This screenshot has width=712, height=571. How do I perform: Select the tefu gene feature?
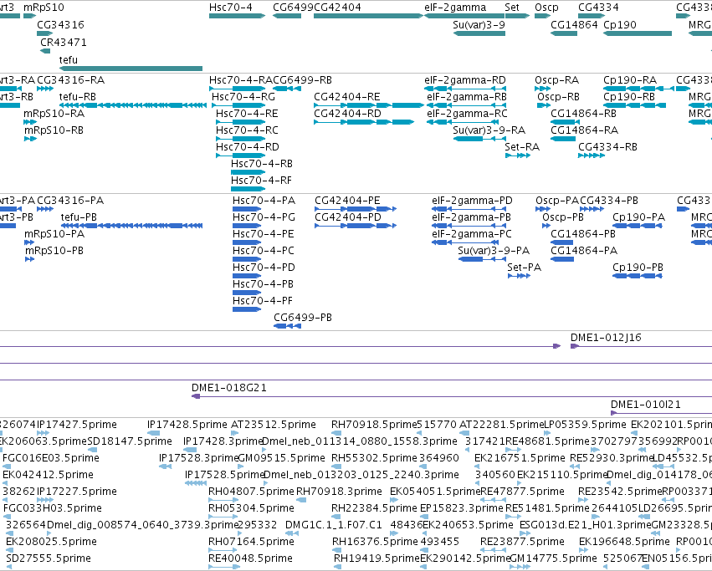[131, 69]
